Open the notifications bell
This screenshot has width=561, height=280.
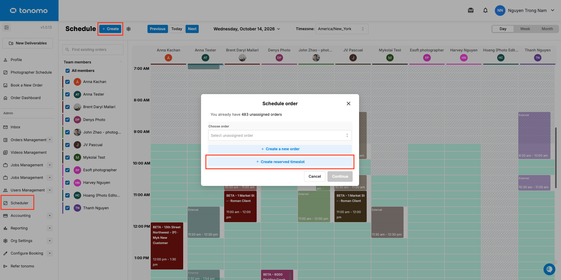(x=485, y=11)
